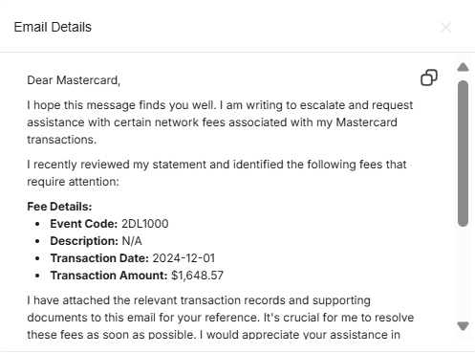Click the bold 'Transaction Amount:' label
Screen dimensions: 475x354
pos(109,276)
